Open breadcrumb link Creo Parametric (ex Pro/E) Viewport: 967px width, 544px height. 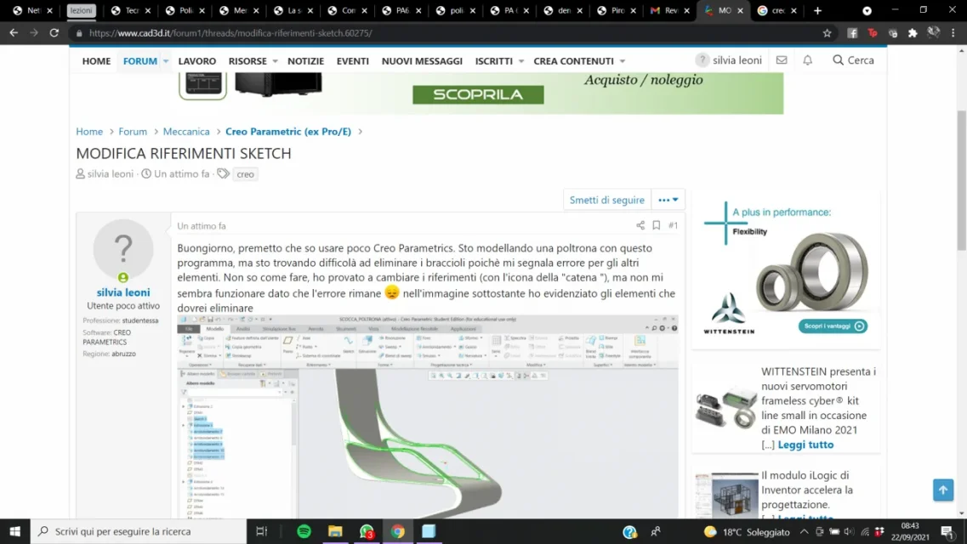288,131
